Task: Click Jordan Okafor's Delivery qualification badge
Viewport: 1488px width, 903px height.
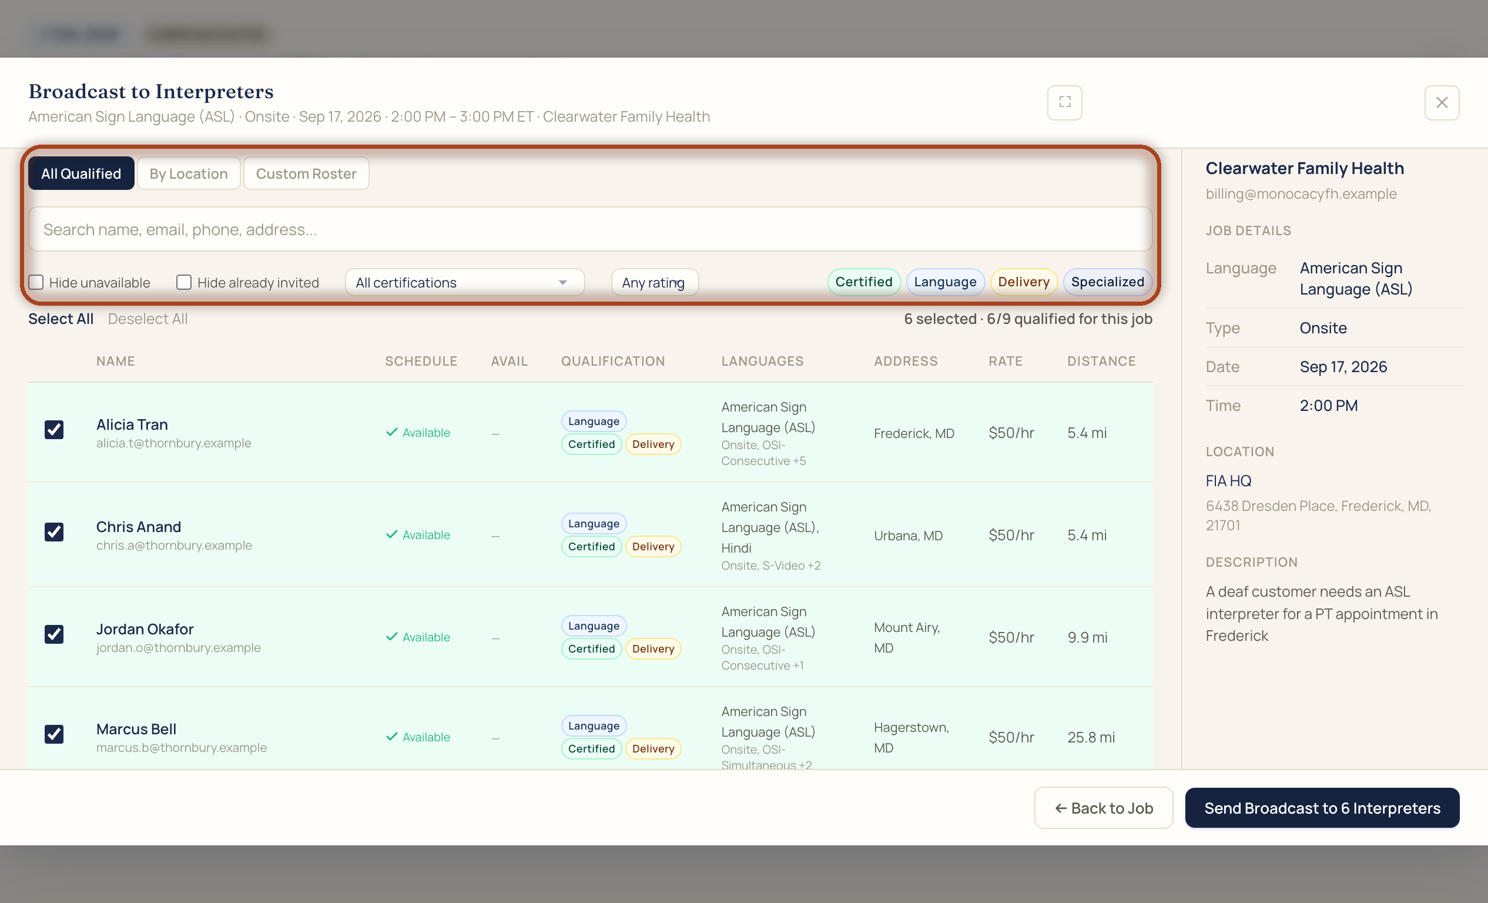Action: pyautogui.click(x=653, y=648)
